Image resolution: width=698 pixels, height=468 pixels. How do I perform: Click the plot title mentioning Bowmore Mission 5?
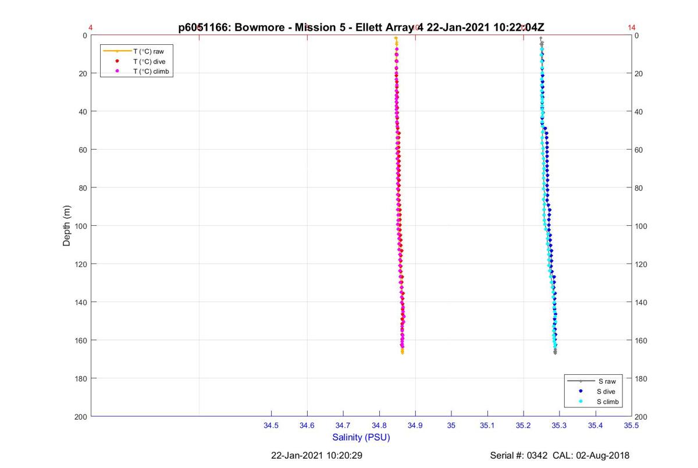coord(361,27)
